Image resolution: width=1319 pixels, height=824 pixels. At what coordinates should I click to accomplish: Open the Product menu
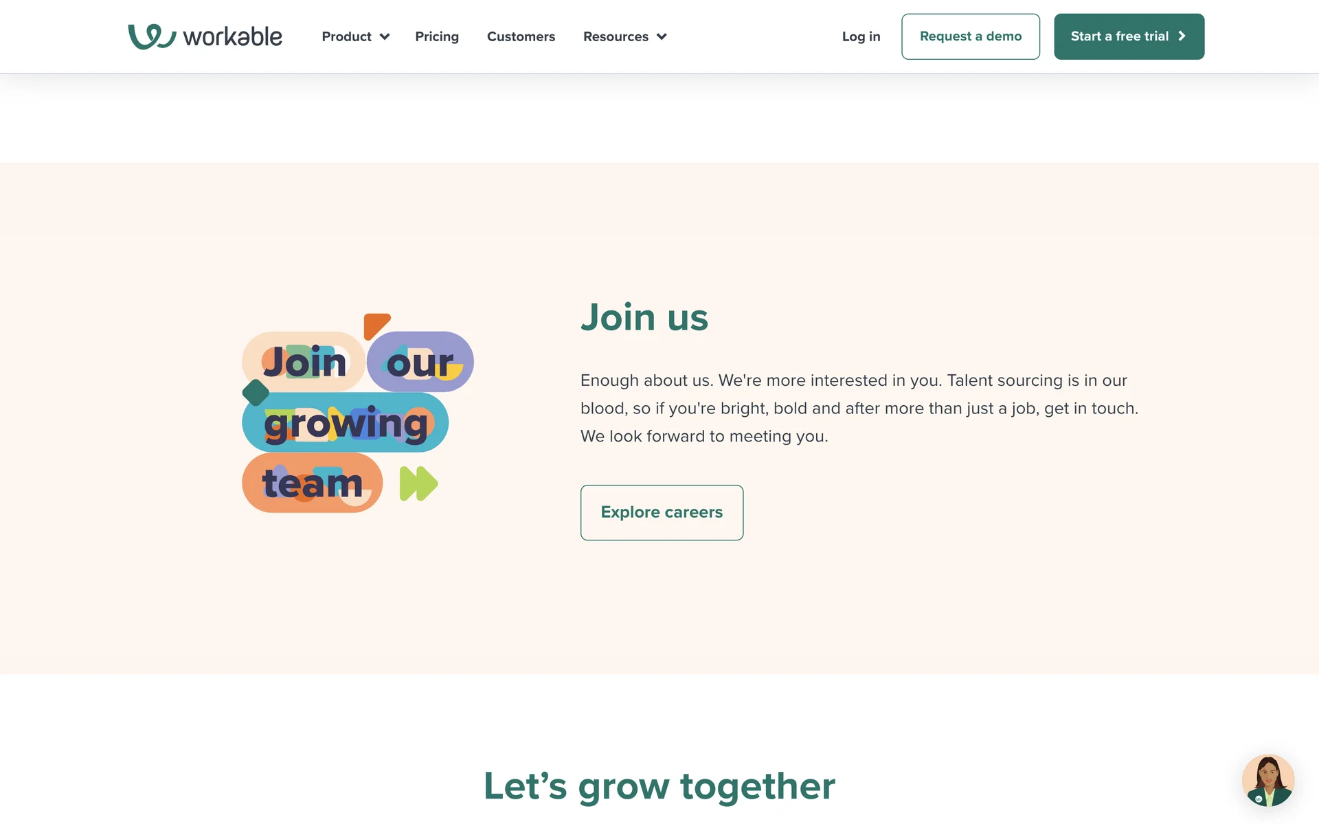coord(356,36)
